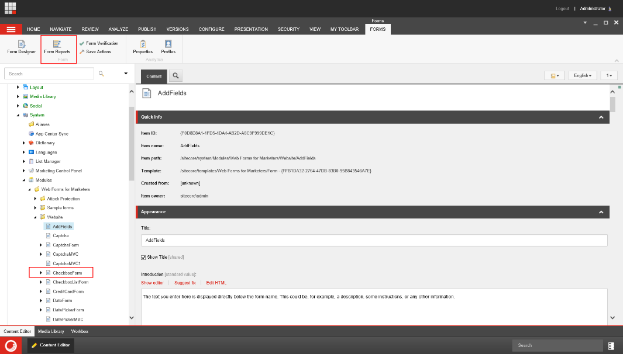Click the Form Reports ribbon icon
The height and width of the screenshot is (354, 623).
coord(57,47)
